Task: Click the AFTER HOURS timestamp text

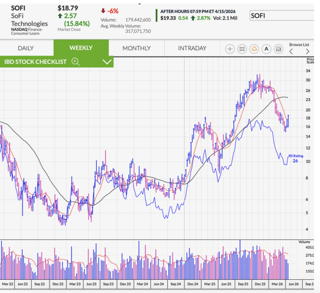Action: 198,11
